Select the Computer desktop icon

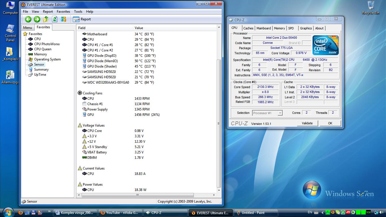point(10,8)
